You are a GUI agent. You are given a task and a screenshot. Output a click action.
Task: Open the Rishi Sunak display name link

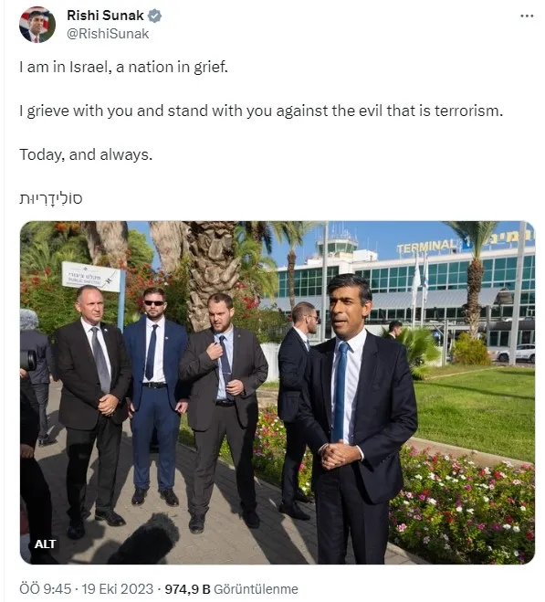[105, 16]
